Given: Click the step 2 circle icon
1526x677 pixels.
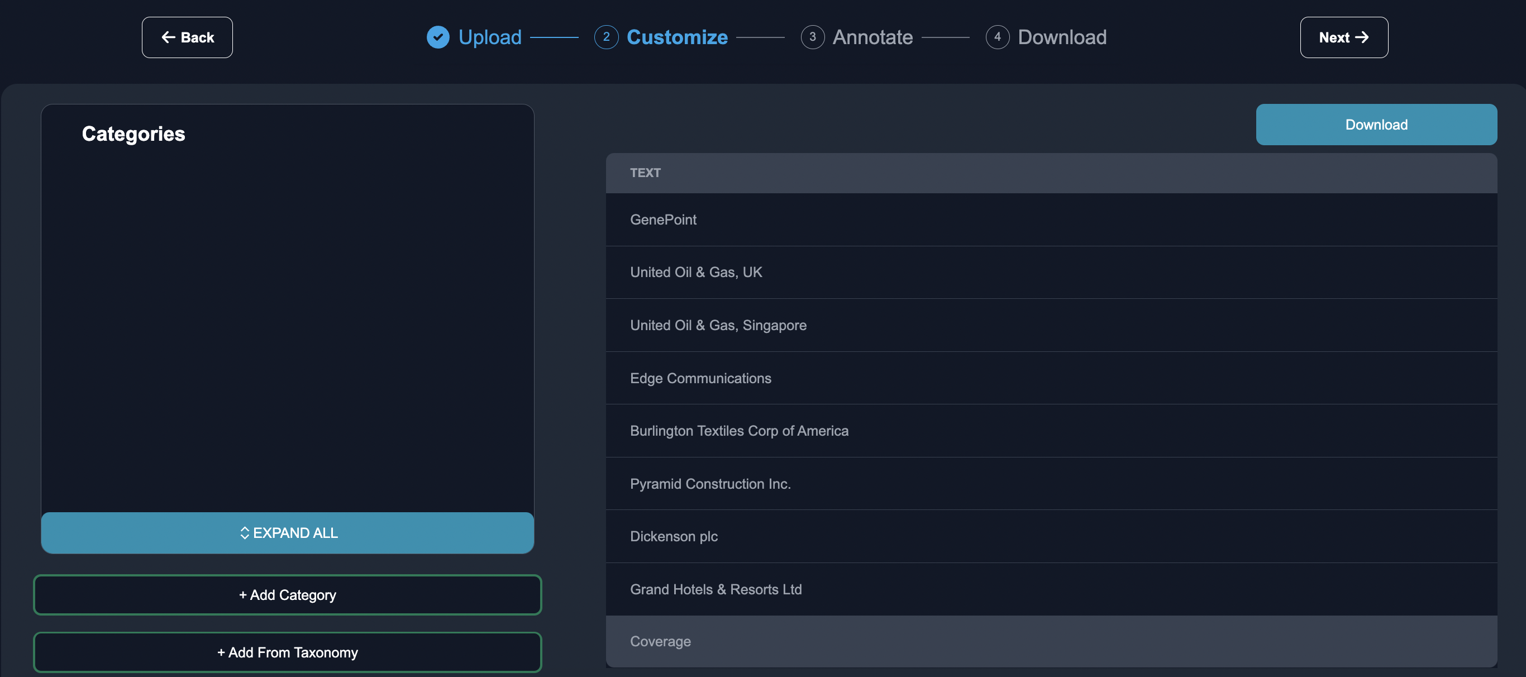Looking at the screenshot, I should pyautogui.click(x=606, y=37).
